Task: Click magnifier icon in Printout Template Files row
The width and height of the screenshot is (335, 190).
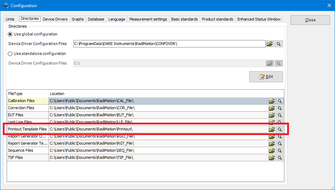Action: [x=280, y=129]
